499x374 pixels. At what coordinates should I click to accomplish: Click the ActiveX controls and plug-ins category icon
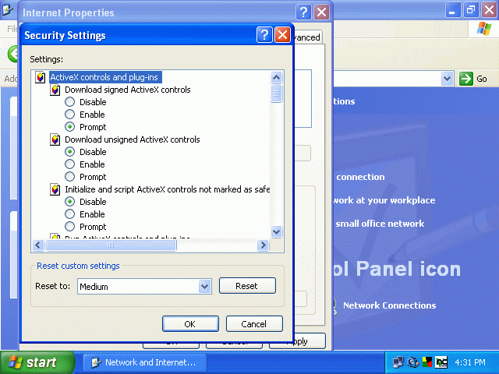tap(40, 77)
